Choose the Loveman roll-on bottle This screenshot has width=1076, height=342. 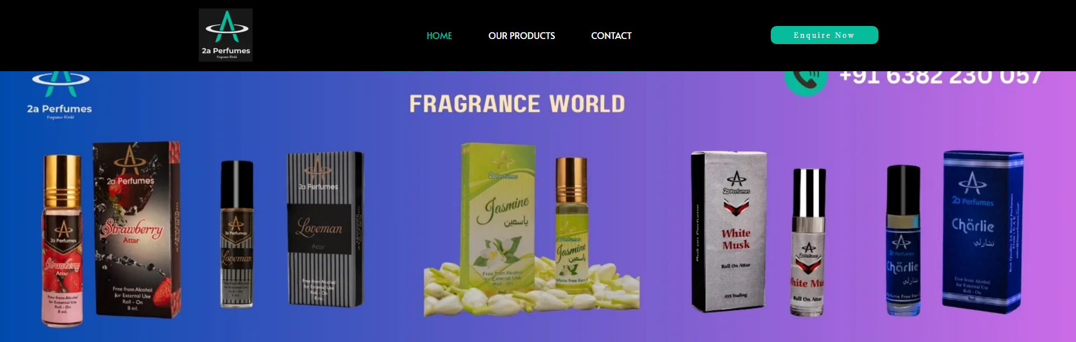pos(237,233)
